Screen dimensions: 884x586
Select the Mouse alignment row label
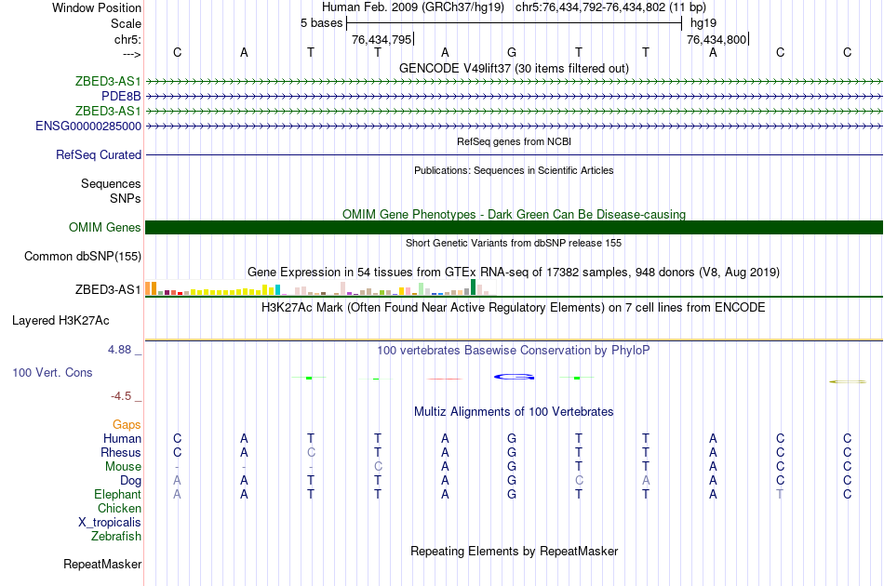tap(123, 467)
